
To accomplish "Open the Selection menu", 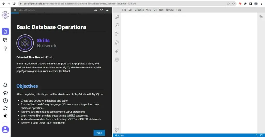I will point(139,10).
